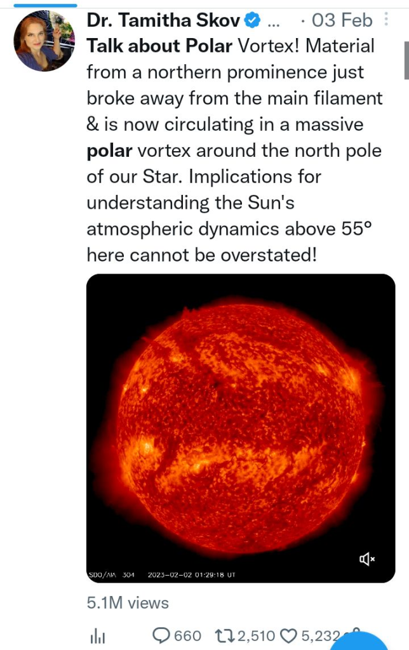Image resolution: width=409 pixels, height=650 pixels.
Task: Select the blue active tab indicator at top
Action: click(45, 5)
